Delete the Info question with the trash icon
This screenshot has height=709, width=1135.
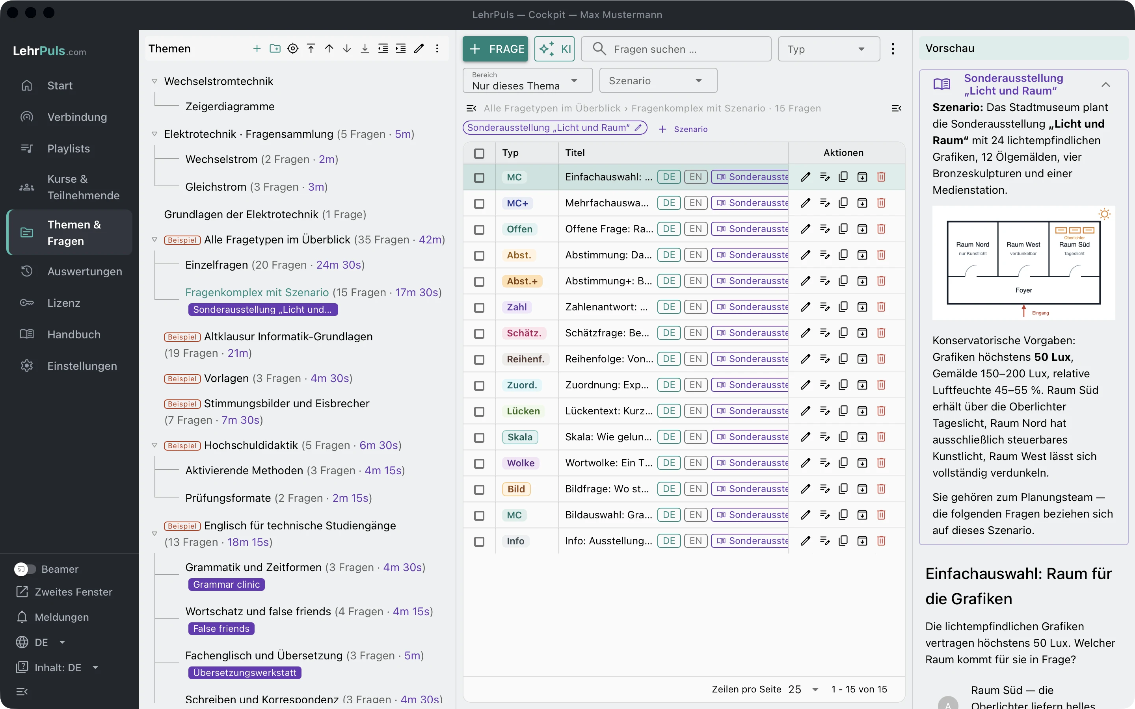click(881, 541)
